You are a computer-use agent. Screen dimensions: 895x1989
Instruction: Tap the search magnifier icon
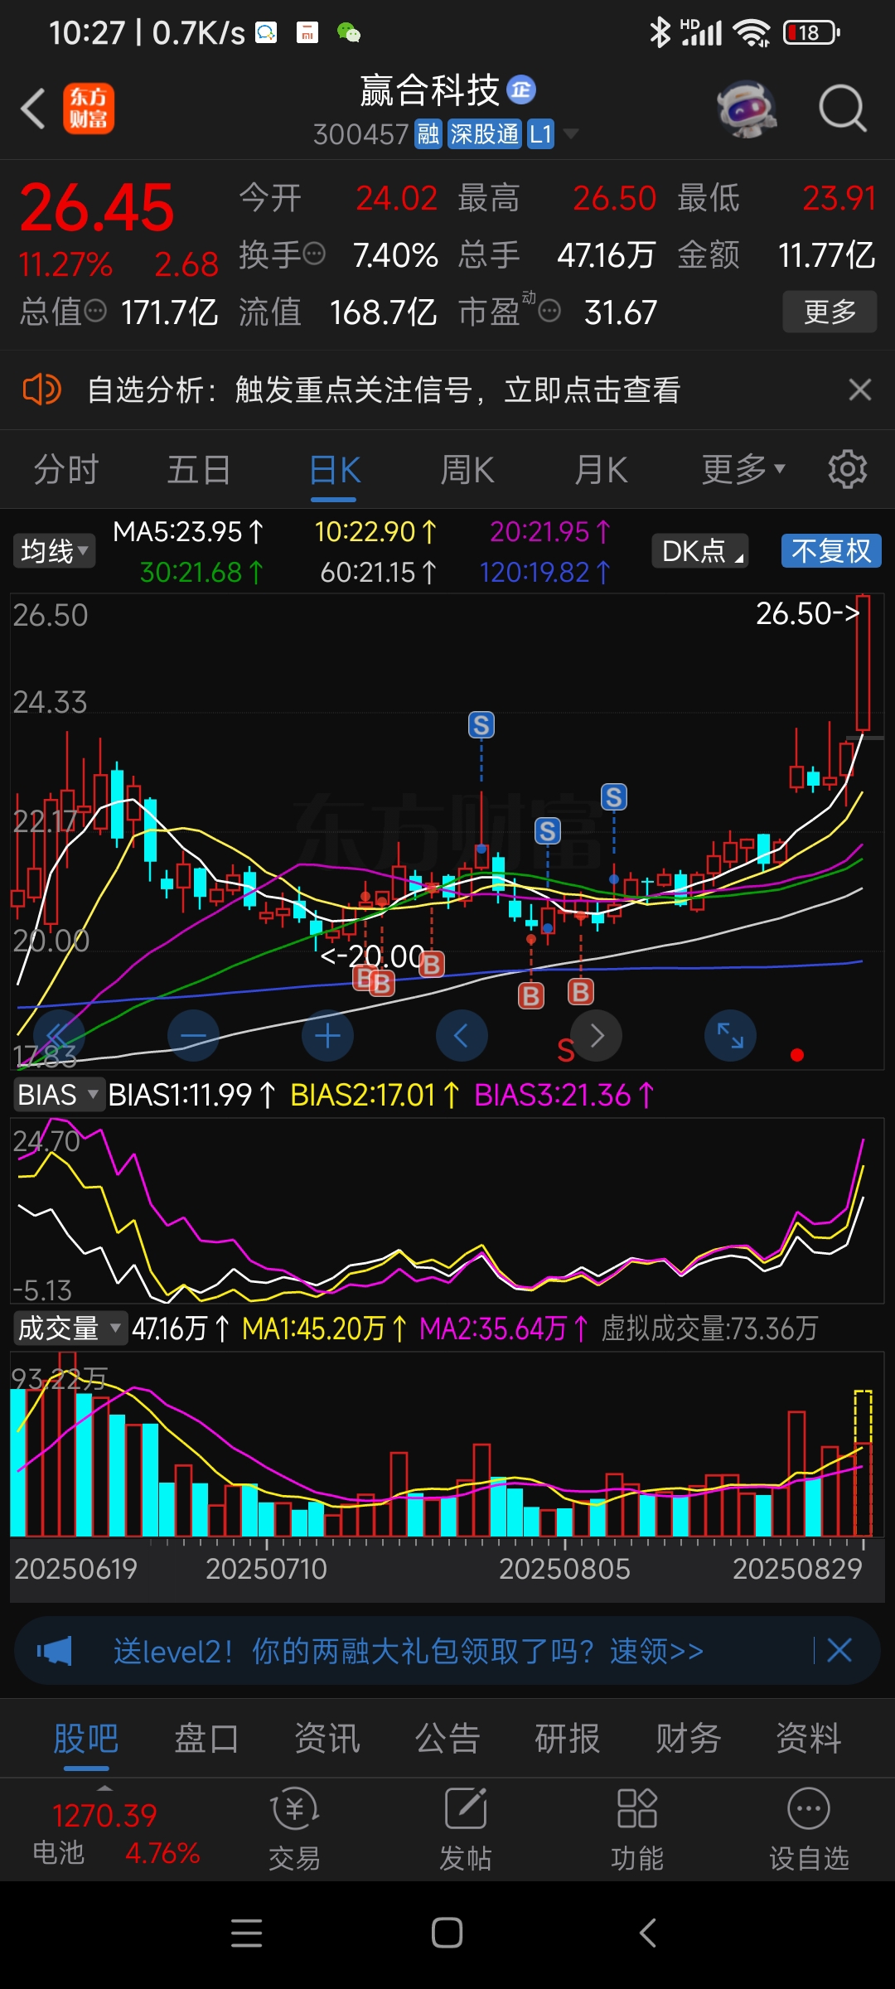point(842,109)
